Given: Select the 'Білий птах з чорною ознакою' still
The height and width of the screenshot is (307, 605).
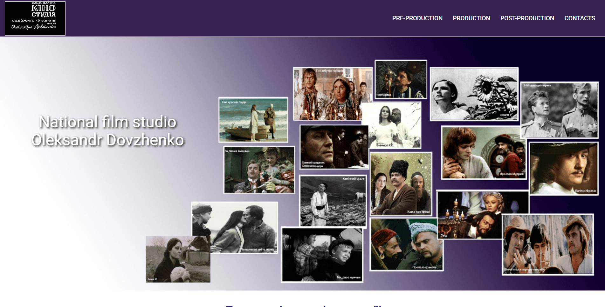Looking at the screenshot, I should pos(548,244).
